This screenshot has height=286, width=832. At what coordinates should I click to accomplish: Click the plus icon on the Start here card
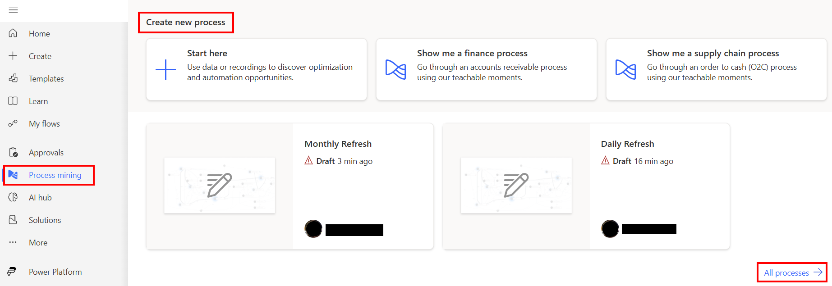point(165,69)
